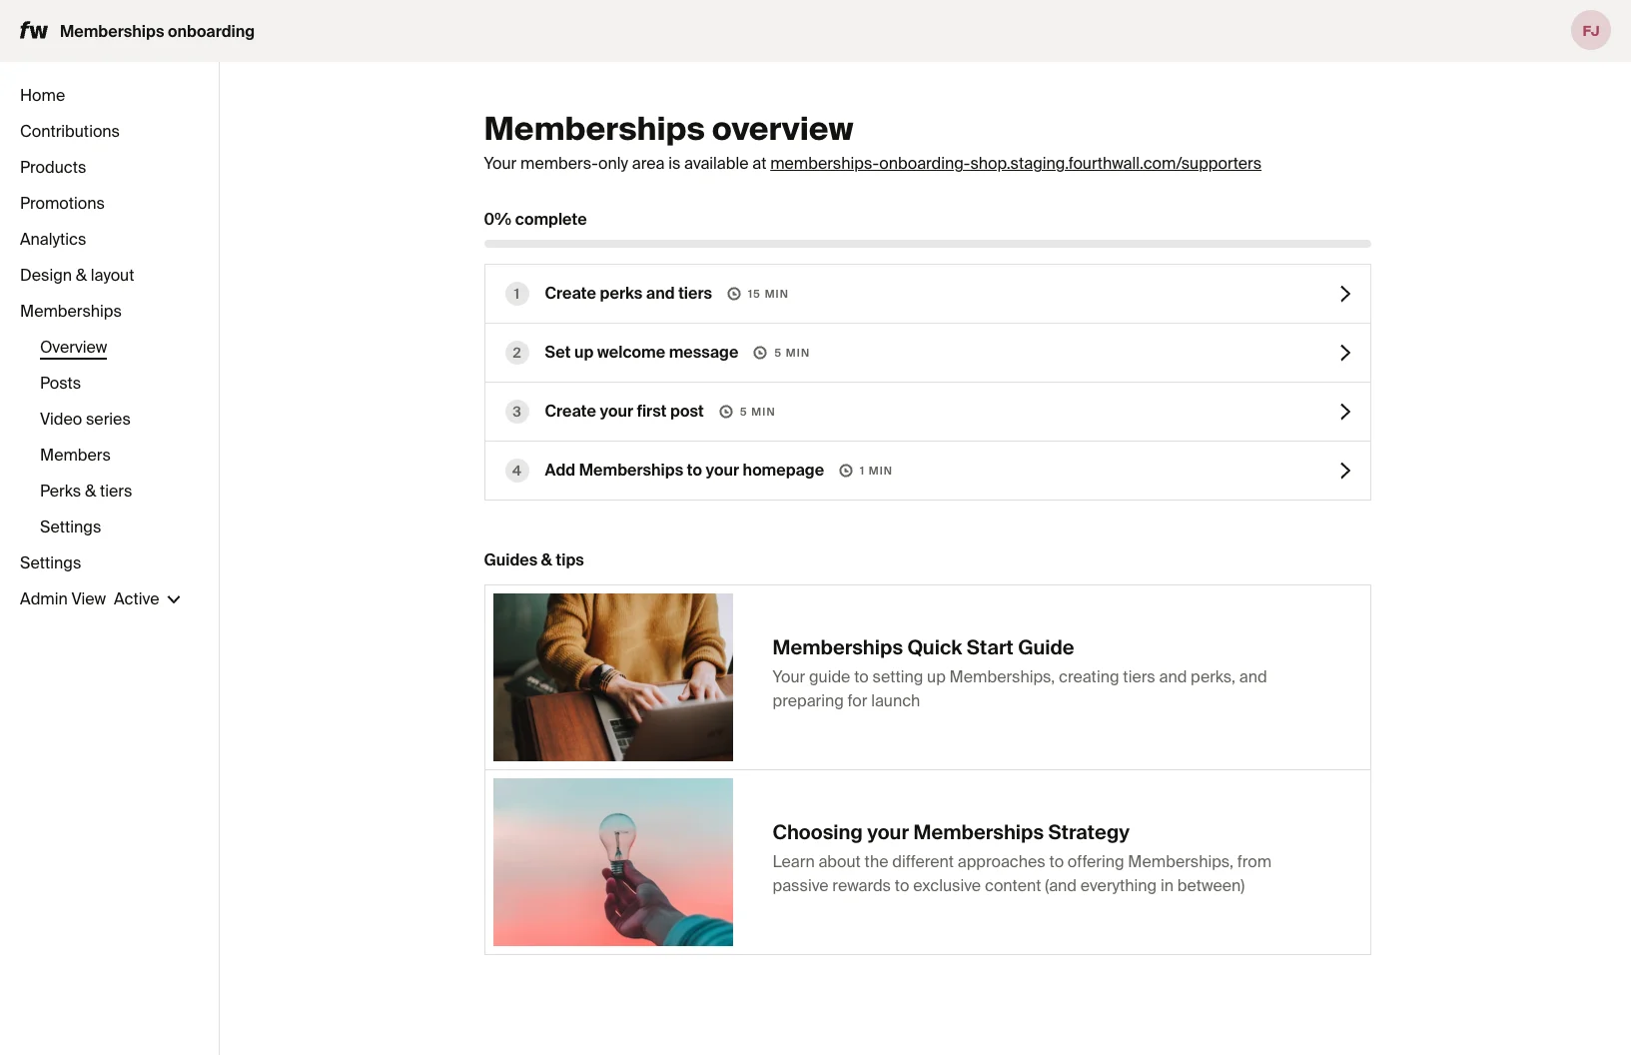Click the clock icon beside Create your first post
The image size is (1631, 1055).
coord(726,412)
